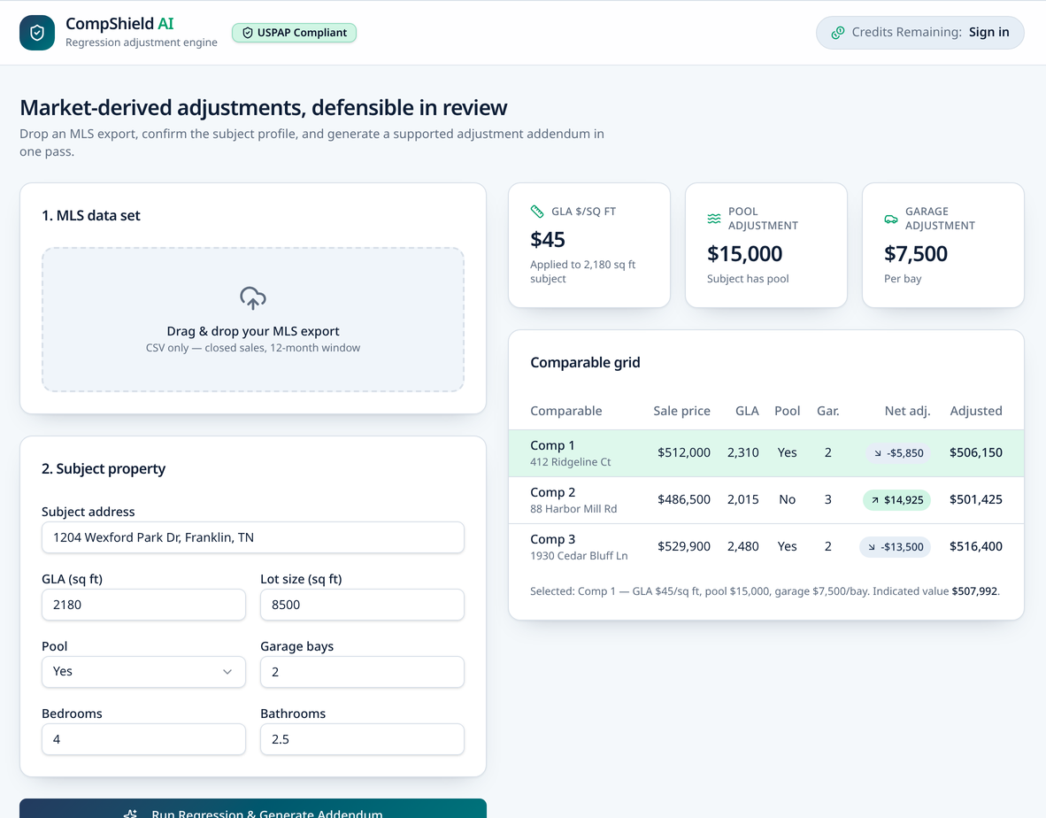Focus the Garage bays input
This screenshot has width=1046, height=818.
coord(362,672)
